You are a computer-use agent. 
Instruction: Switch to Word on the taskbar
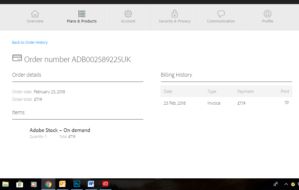(91, 184)
